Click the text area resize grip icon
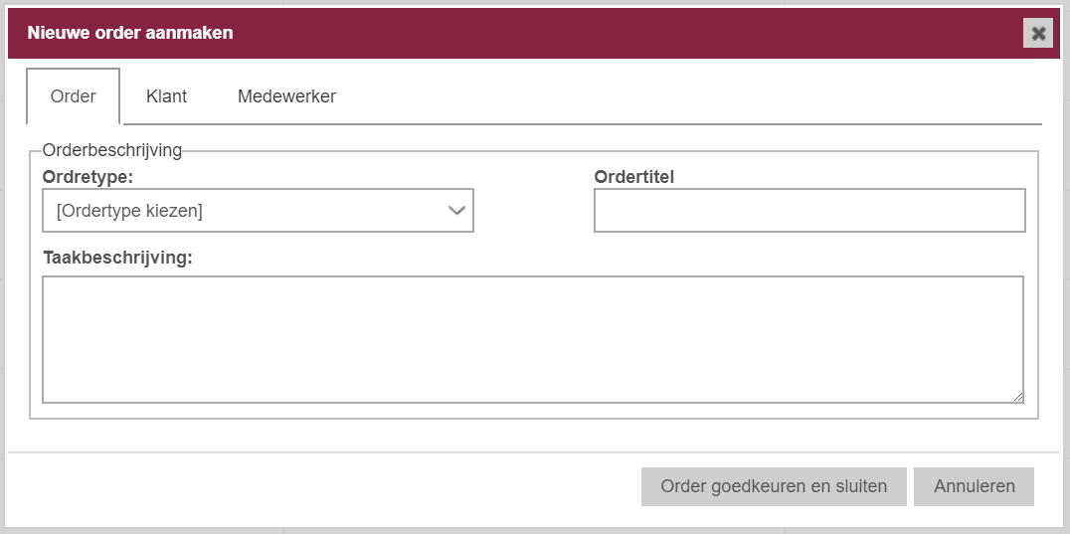This screenshot has height=534, width=1070. [1017, 396]
